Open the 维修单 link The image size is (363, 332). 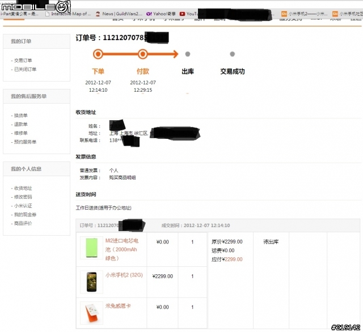[20, 133]
